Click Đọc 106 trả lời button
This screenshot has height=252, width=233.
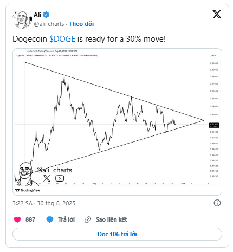(117, 234)
